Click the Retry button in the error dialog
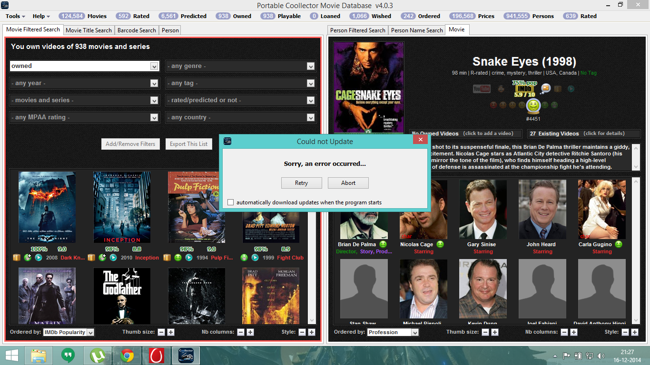 point(302,183)
